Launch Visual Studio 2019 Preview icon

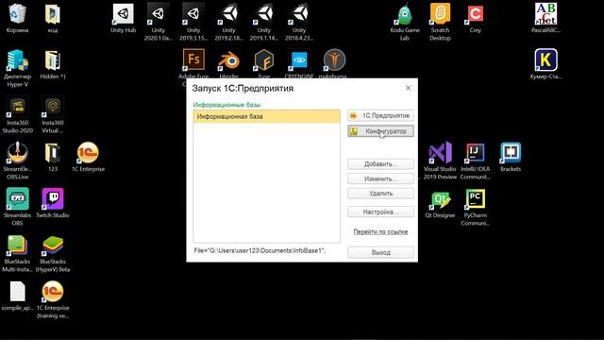pos(440,161)
